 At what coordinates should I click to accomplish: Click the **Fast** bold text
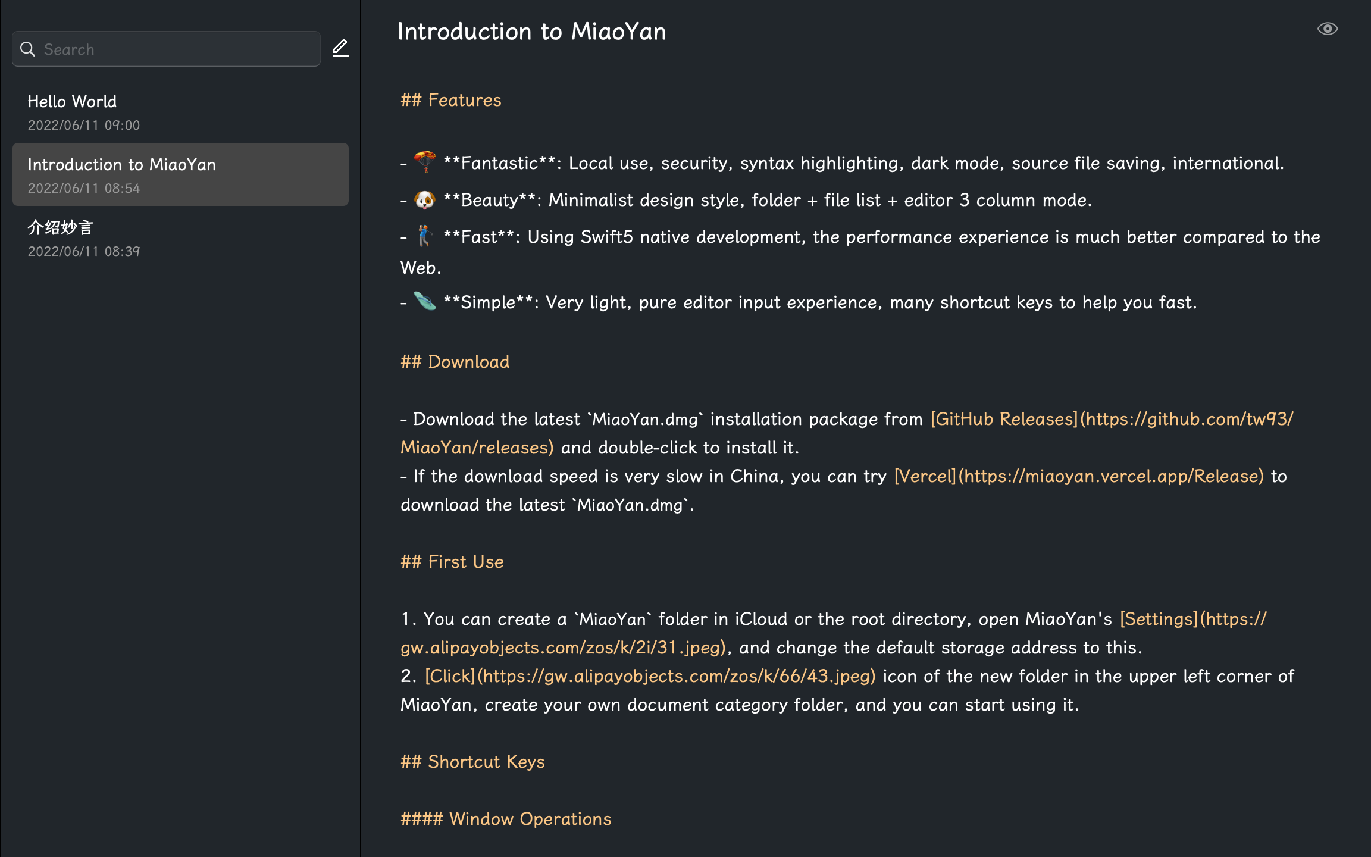tap(479, 237)
